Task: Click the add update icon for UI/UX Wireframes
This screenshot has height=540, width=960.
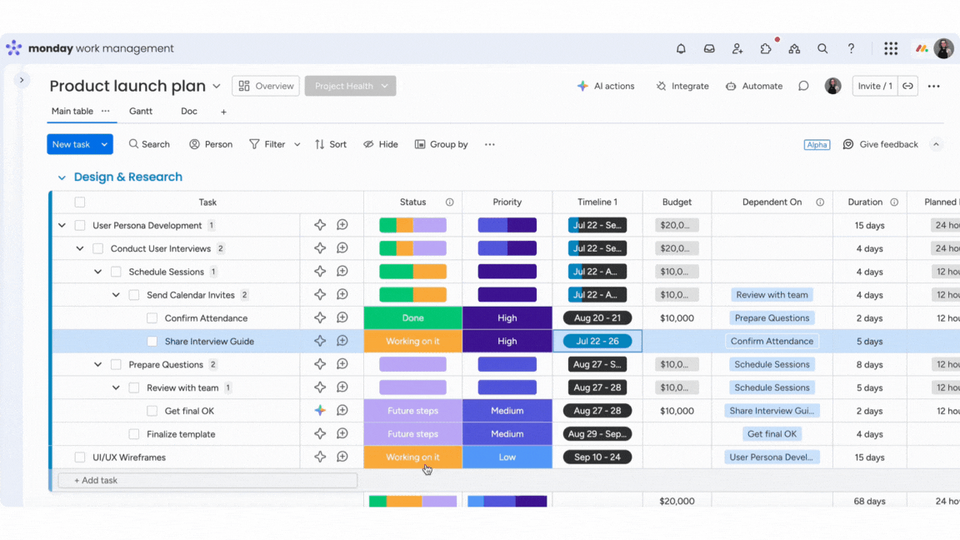Action: (x=342, y=457)
